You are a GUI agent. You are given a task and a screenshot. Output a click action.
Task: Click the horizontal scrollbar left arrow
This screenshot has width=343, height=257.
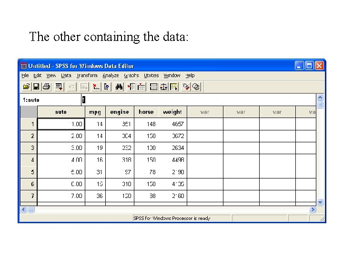tap(24, 209)
